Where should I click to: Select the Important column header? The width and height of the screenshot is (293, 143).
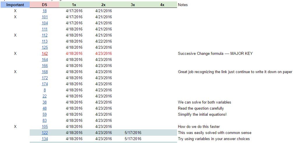click(15, 5)
